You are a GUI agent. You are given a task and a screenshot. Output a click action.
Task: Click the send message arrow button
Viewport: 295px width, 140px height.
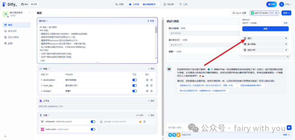289,128
